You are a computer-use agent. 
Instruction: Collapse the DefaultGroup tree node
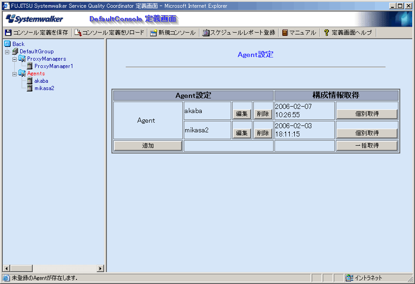tap(7, 51)
